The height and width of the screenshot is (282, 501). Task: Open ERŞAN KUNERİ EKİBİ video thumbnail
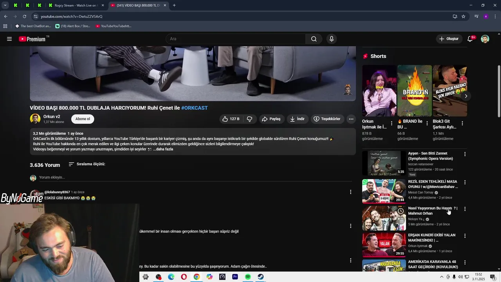pyautogui.click(x=384, y=245)
